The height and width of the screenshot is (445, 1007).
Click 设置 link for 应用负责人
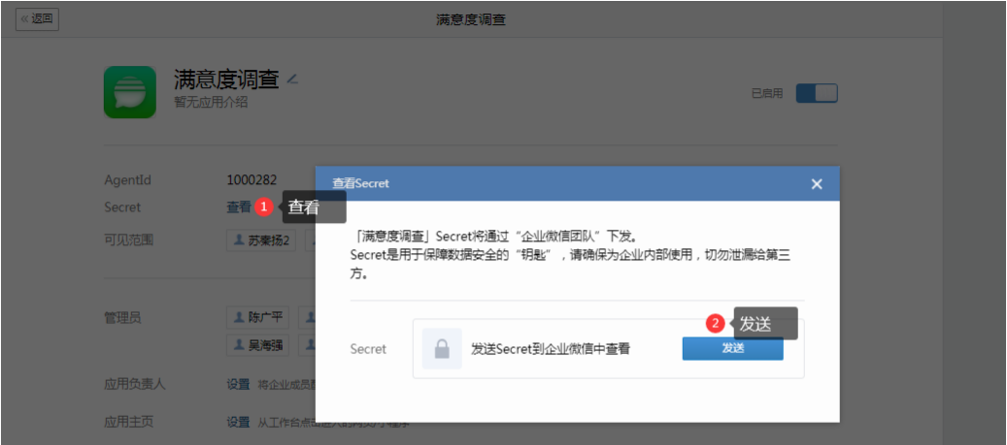(238, 384)
